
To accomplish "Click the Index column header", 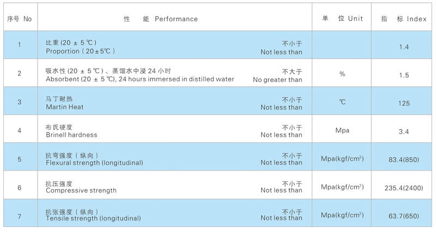I will click(x=403, y=19).
